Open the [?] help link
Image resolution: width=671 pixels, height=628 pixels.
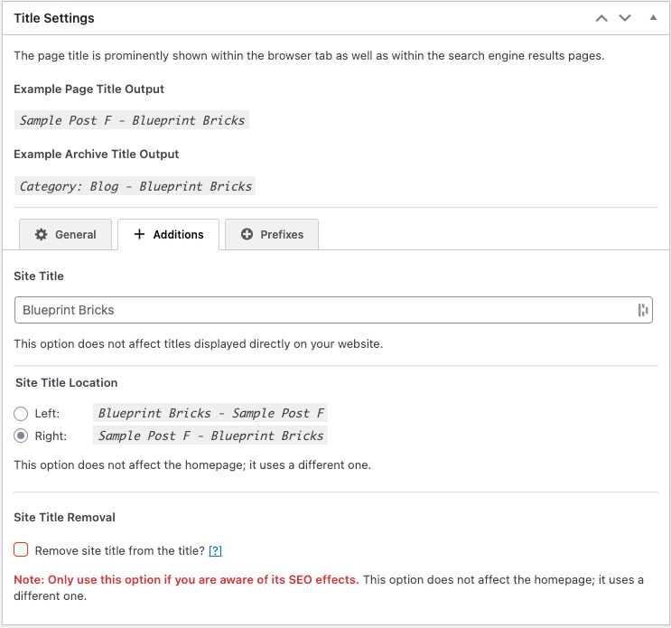[x=215, y=550]
